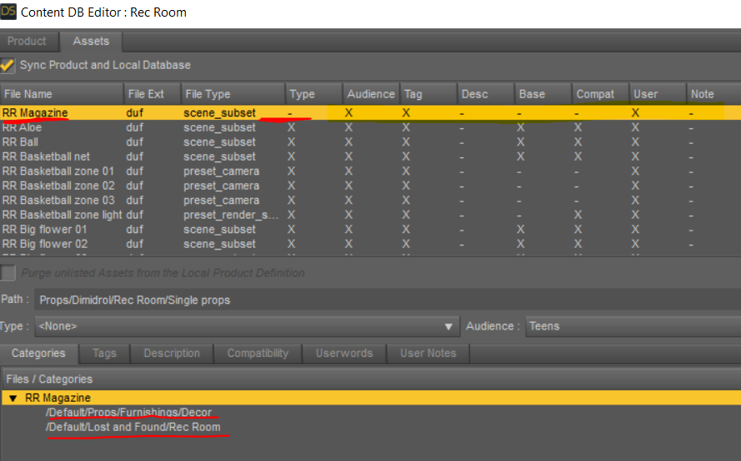Select the RR Basketball net row
Image resolution: width=741 pixels, height=461 pixels.
point(370,156)
